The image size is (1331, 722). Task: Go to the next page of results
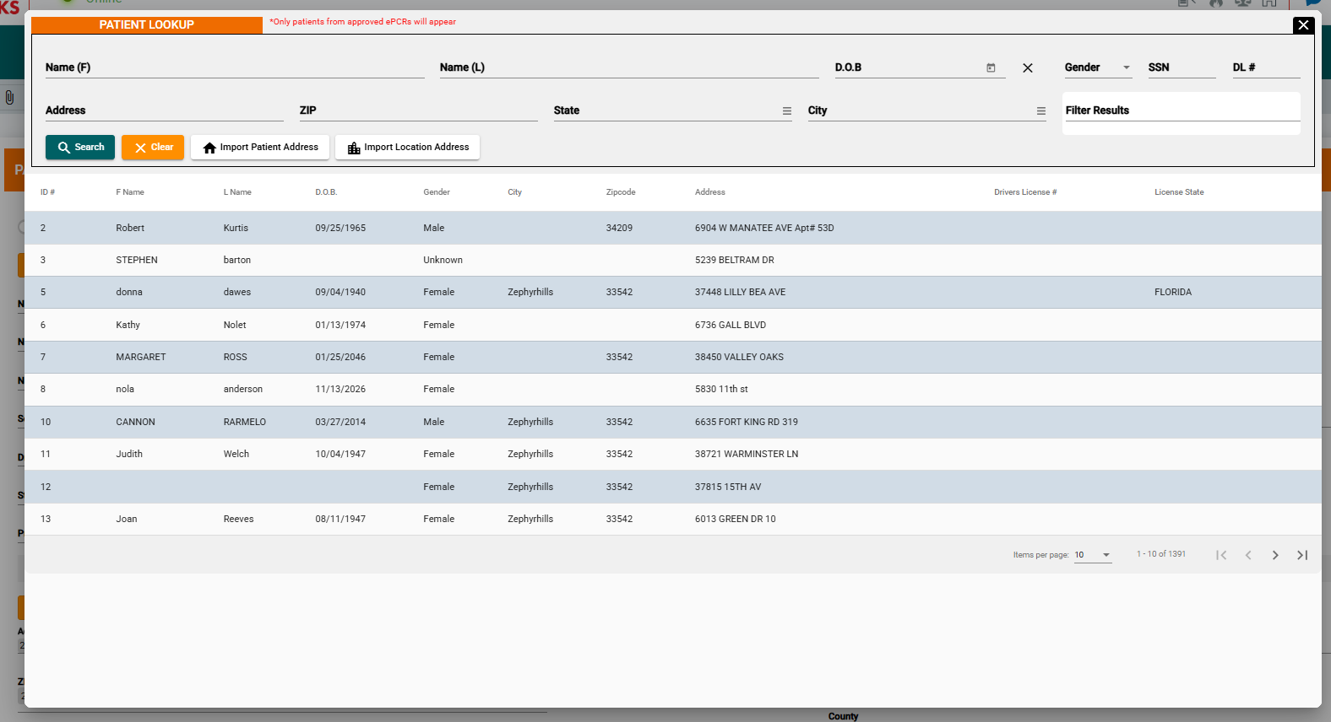tap(1275, 555)
